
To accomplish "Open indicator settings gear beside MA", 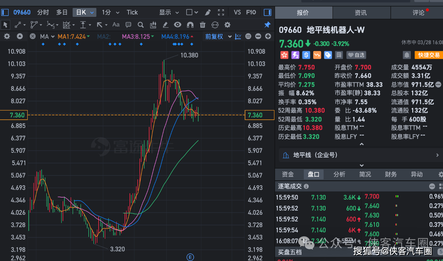I will click(7, 36).
